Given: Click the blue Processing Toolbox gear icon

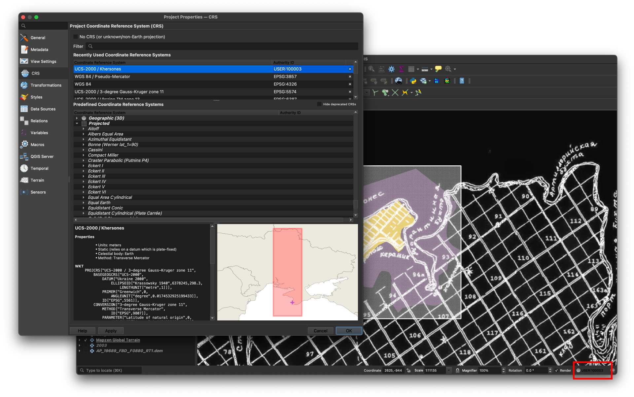Looking at the screenshot, I should click(x=391, y=69).
